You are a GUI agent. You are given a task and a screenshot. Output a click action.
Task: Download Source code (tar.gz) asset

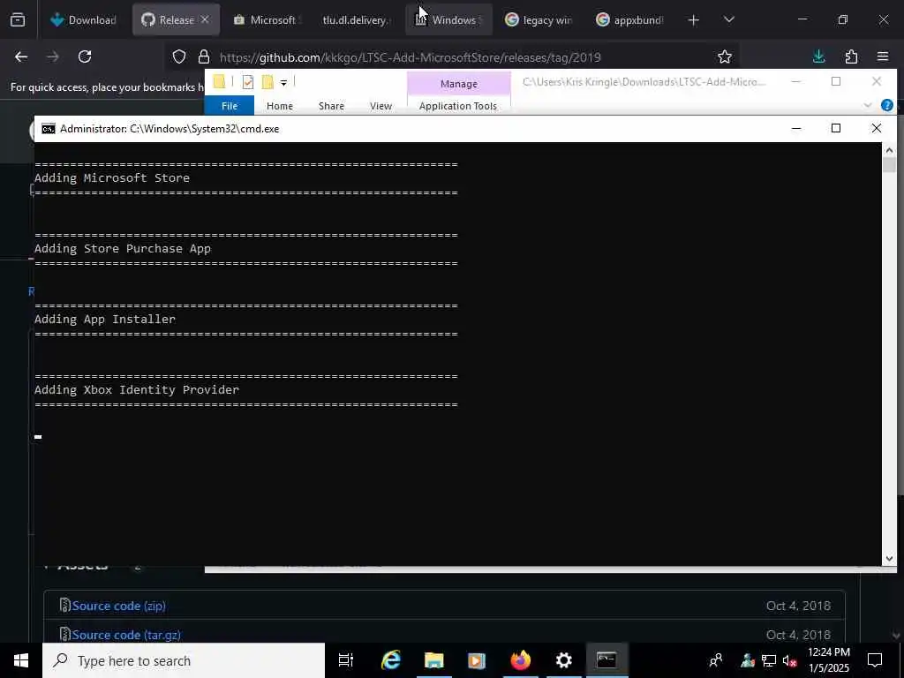tap(126, 635)
